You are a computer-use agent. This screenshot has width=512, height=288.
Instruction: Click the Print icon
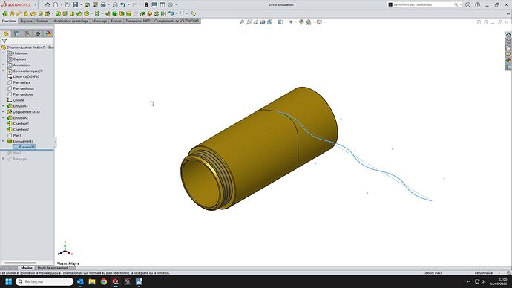[x=103, y=5]
